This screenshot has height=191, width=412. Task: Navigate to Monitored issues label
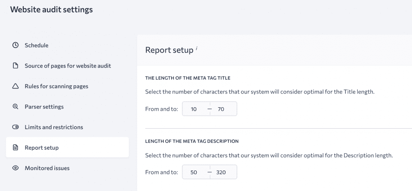tap(47, 168)
